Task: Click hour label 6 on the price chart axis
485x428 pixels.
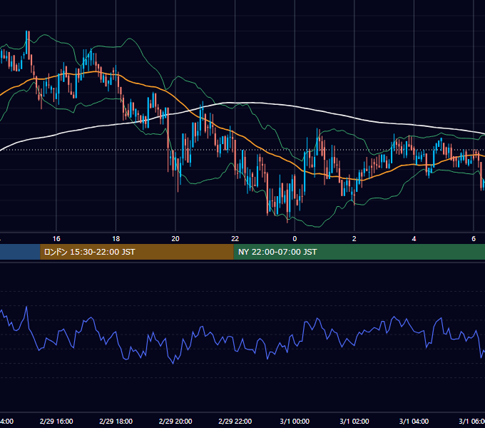Action: click(474, 239)
